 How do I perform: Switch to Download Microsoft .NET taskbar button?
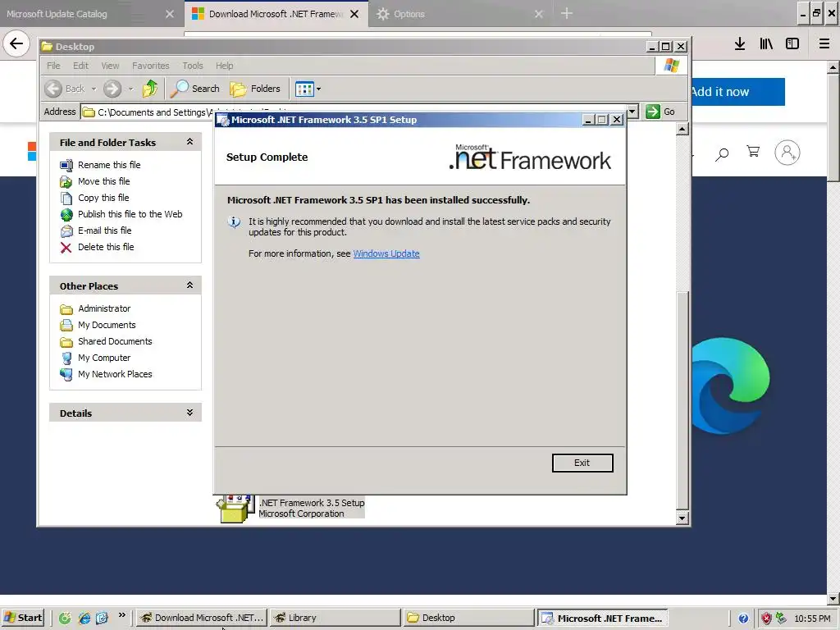click(201, 618)
